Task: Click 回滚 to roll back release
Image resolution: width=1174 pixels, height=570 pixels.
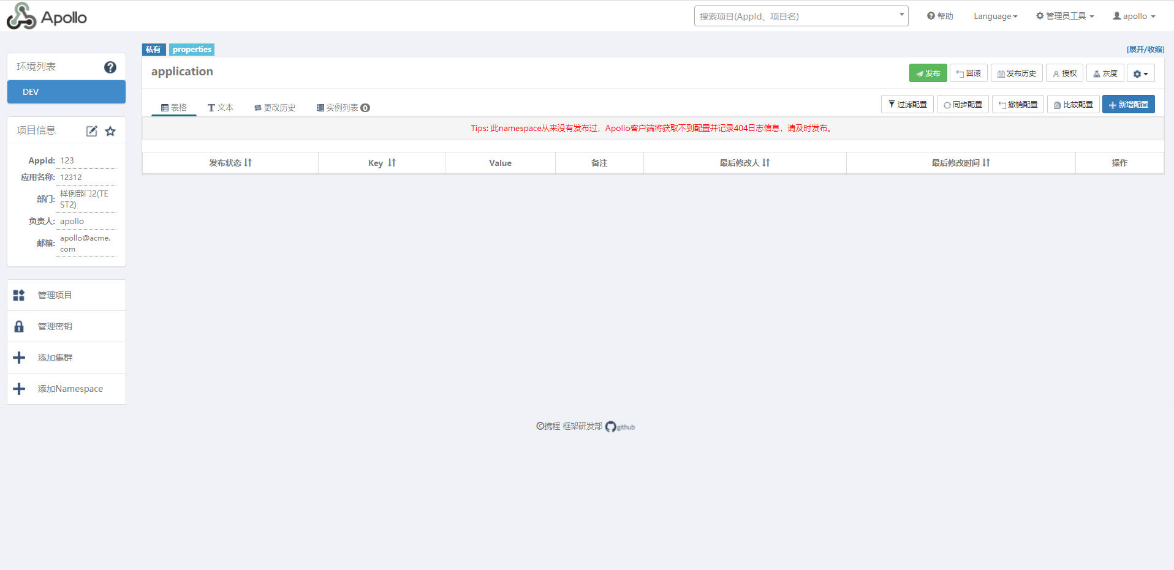Action: [x=968, y=72]
